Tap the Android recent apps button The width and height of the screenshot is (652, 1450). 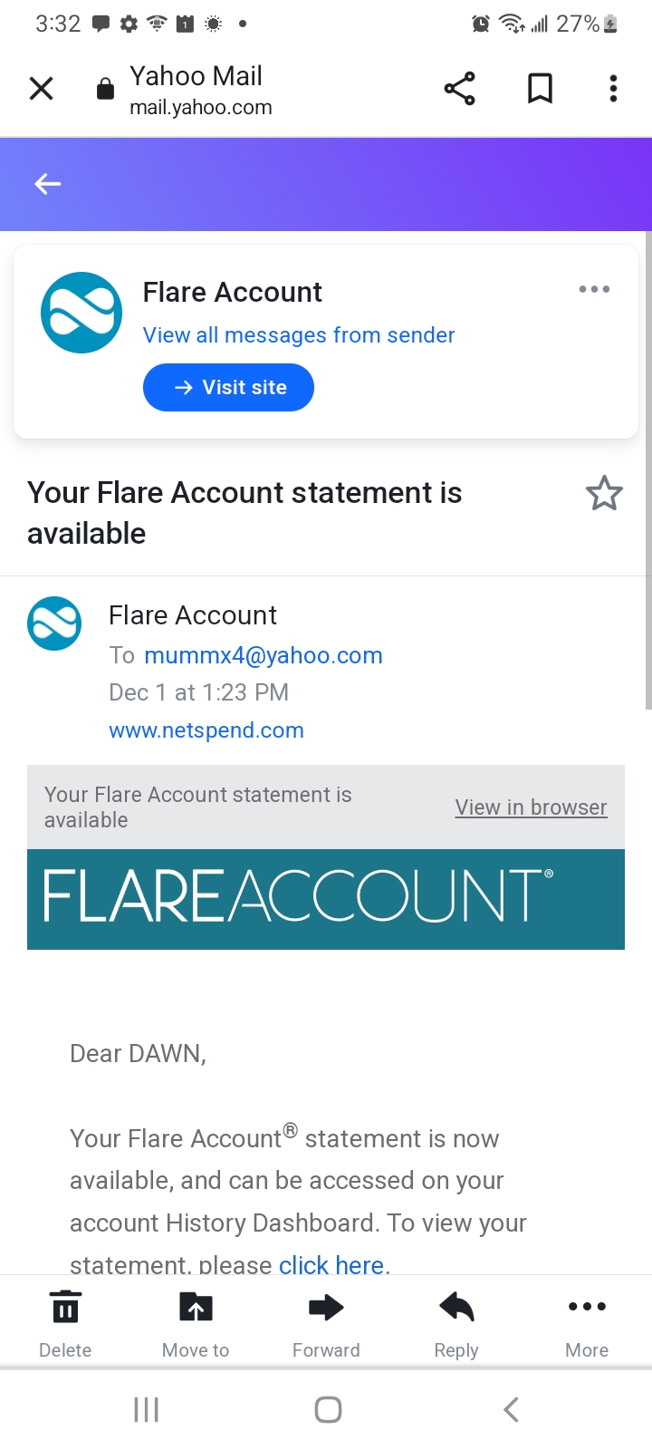pyautogui.click(x=147, y=1409)
